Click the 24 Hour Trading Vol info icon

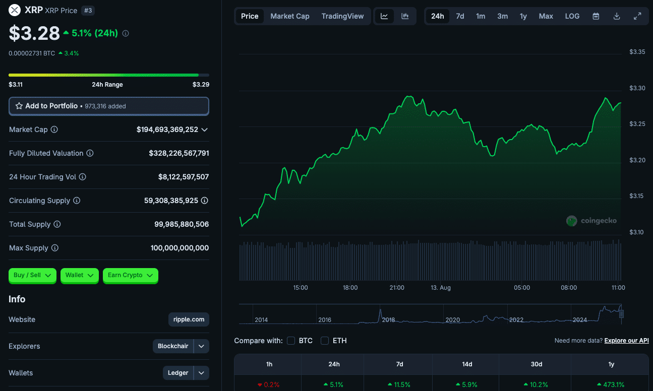point(83,177)
